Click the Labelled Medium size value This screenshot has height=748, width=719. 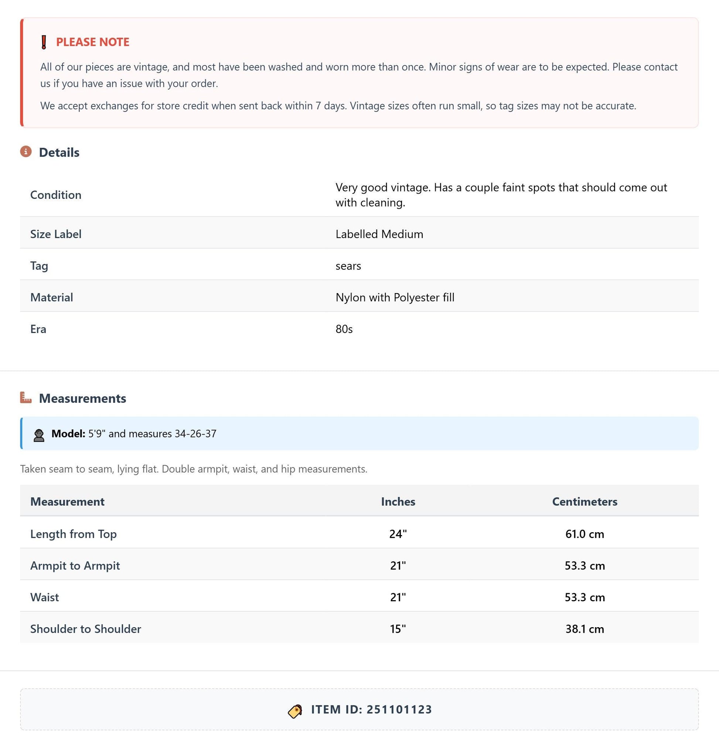[x=379, y=234]
